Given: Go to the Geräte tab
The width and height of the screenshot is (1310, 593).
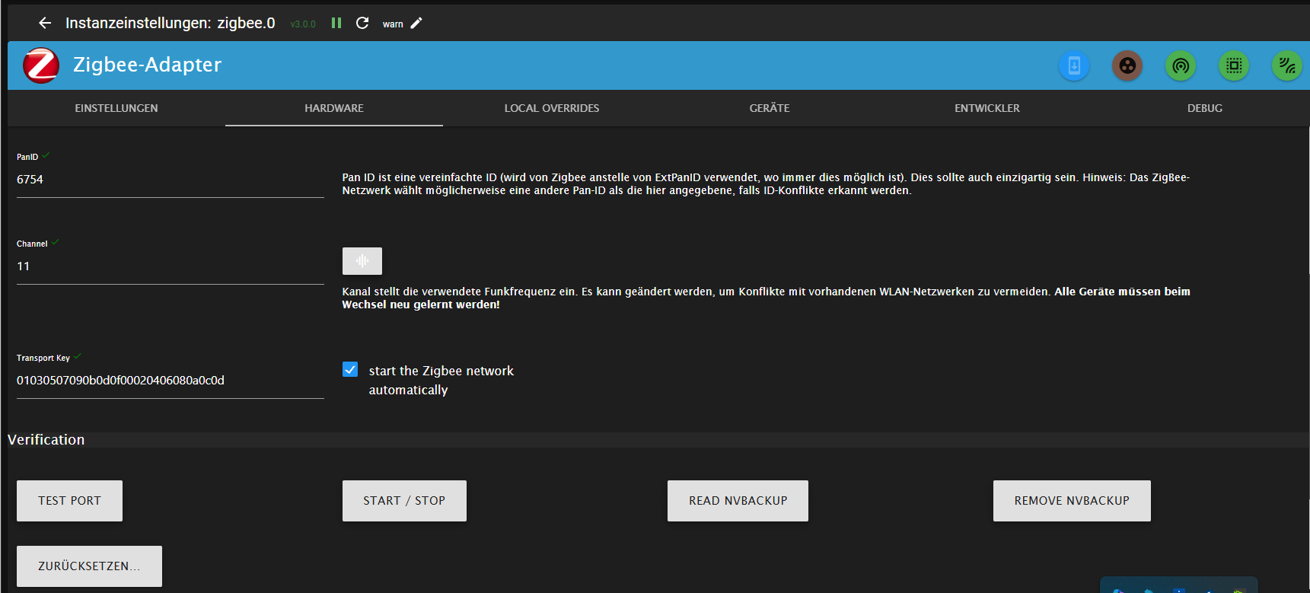Looking at the screenshot, I should click(770, 108).
